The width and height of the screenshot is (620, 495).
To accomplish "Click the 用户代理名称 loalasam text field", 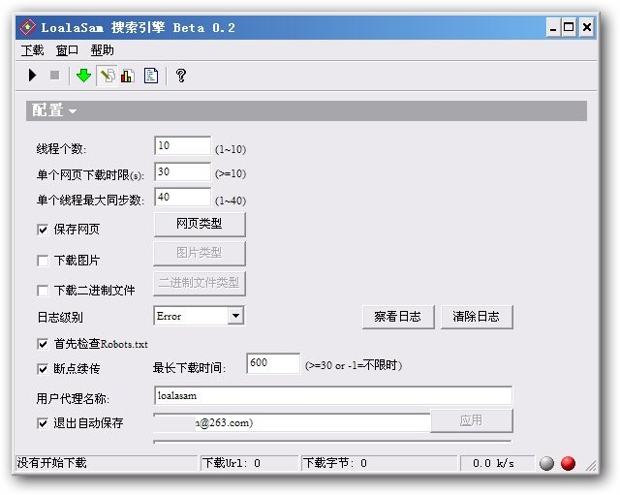I will pos(333,395).
